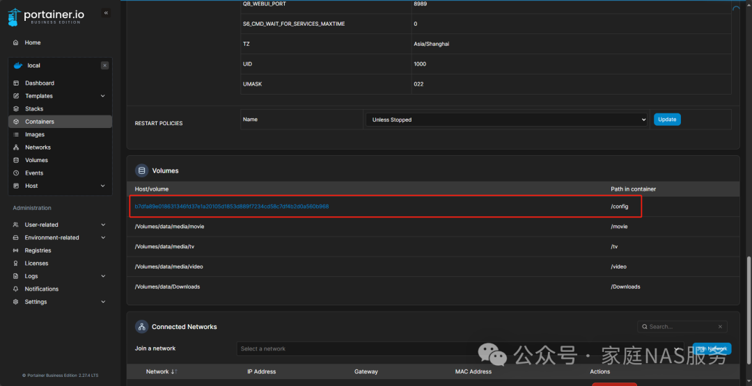Image resolution: width=752 pixels, height=386 pixels.
Task: Click the Settings gear icon
Action: point(16,302)
